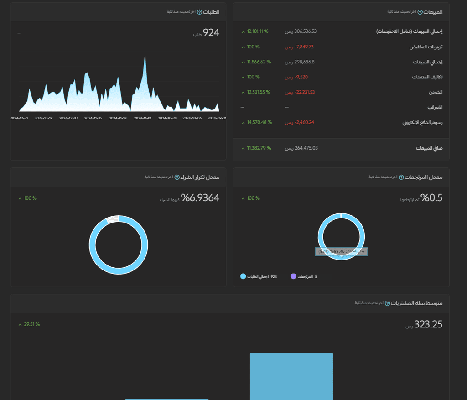Click the up-arrow icon beside 12,531.55 %
The height and width of the screenshot is (400, 467).
coord(243,93)
